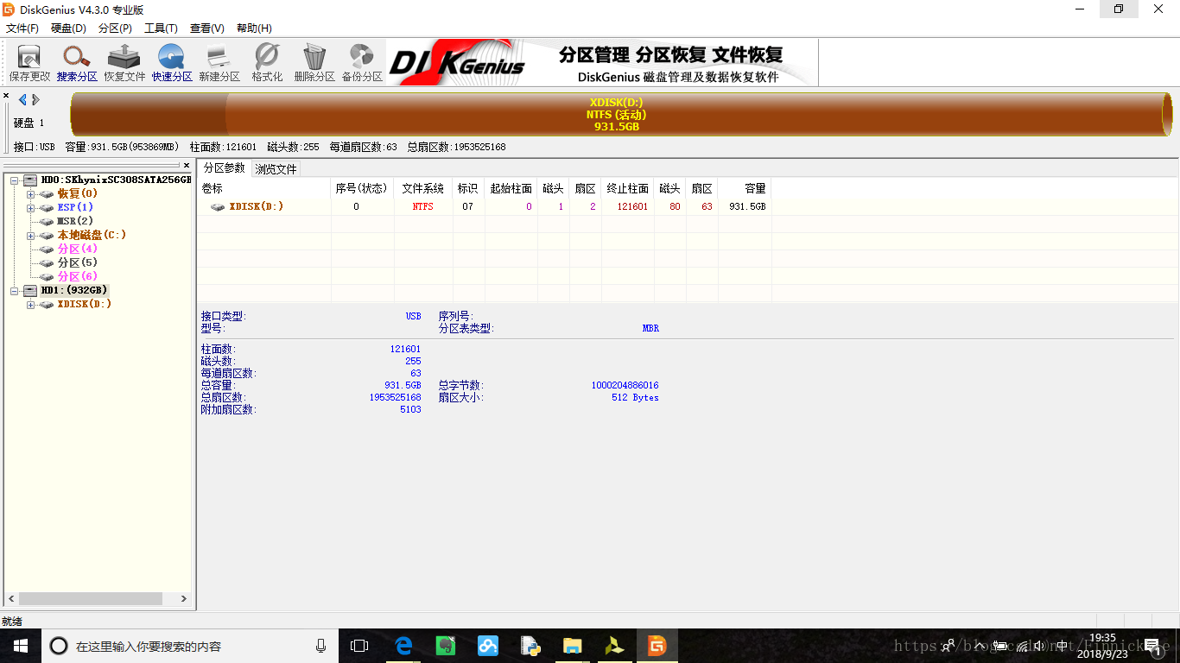Select 分区(5) in the disk tree

click(77, 262)
